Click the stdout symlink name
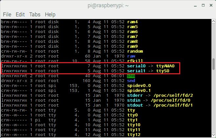 [x=135, y=105]
